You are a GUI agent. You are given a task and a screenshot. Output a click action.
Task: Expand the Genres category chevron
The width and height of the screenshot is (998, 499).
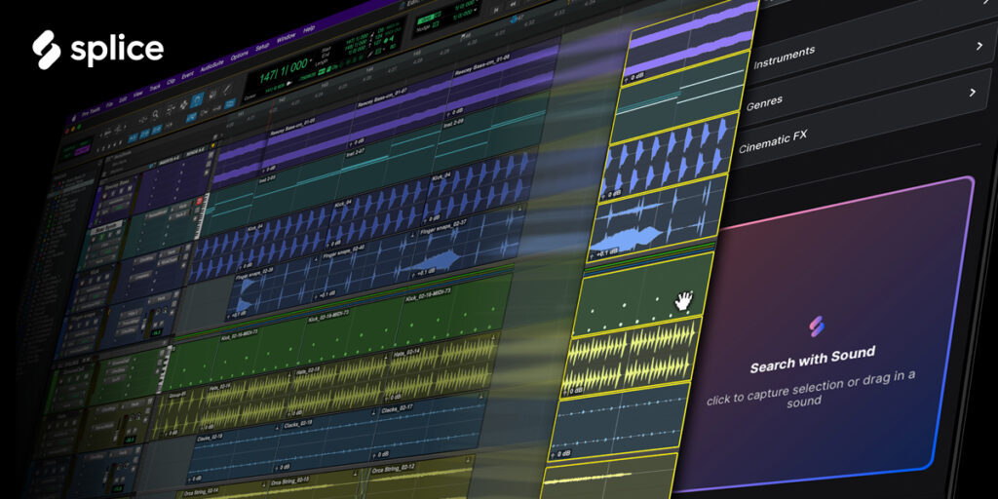pos(972,93)
